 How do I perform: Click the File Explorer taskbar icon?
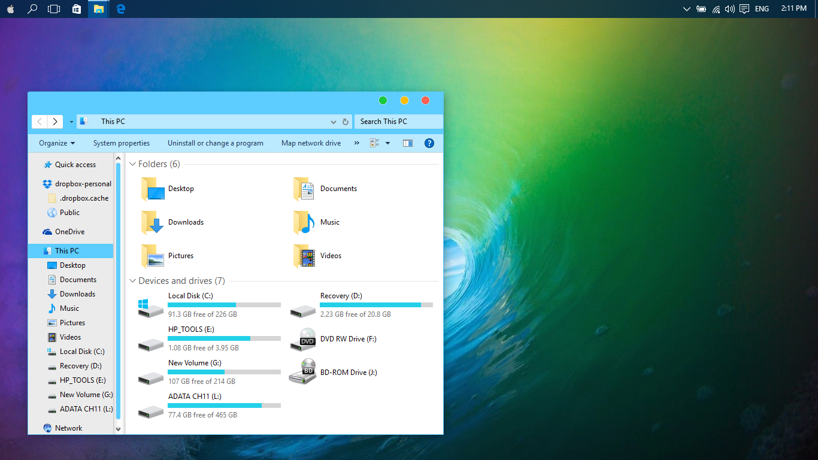[x=98, y=8]
